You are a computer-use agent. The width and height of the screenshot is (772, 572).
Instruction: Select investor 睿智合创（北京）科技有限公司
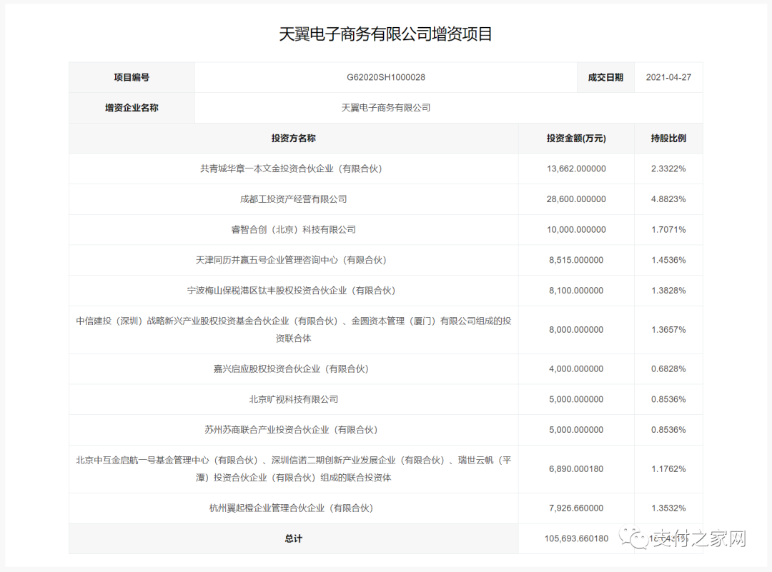tap(294, 230)
